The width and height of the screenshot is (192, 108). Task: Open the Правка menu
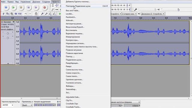click(x=10, y=2)
